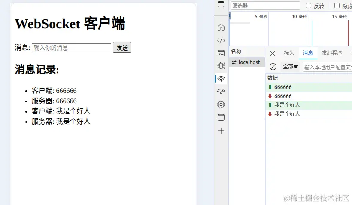Toggle the 隐藏 checkbox
Screen dimensions: 352x205
337,6
